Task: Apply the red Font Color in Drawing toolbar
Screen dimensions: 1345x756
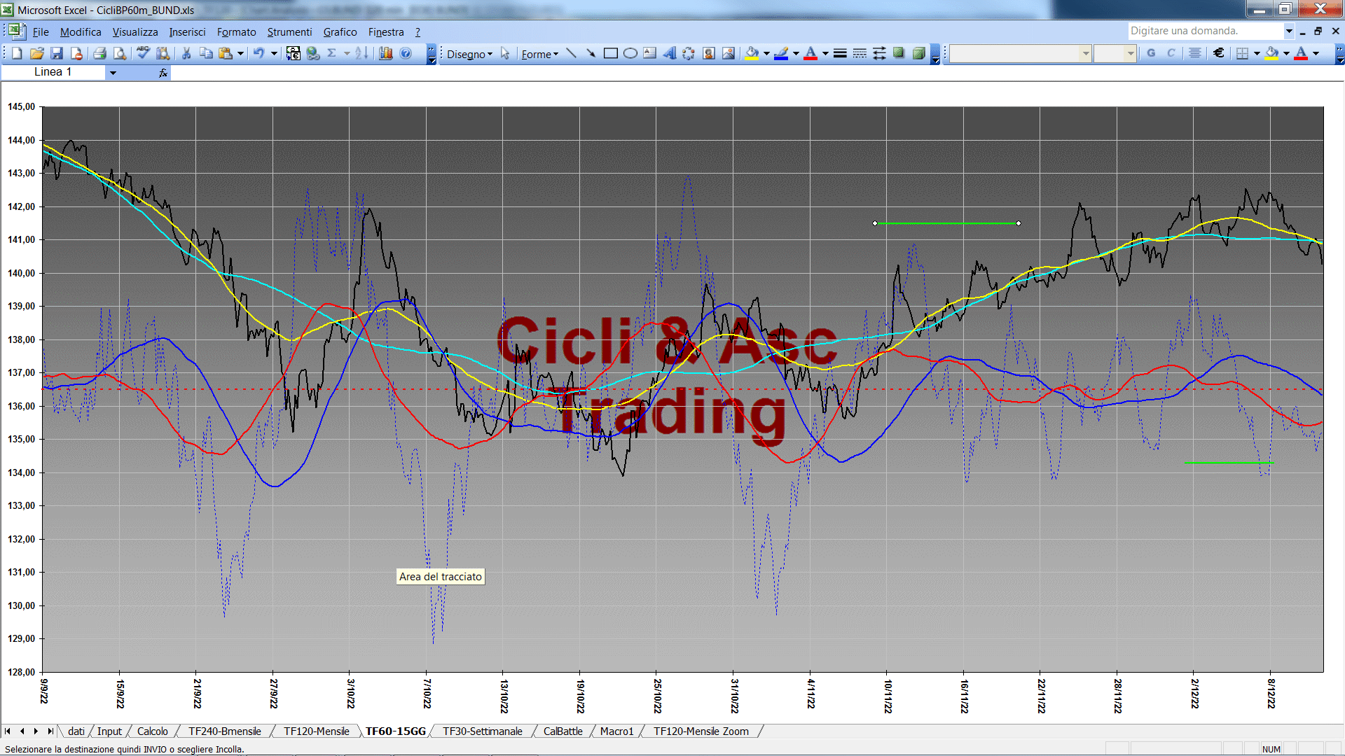Action: (811, 53)
